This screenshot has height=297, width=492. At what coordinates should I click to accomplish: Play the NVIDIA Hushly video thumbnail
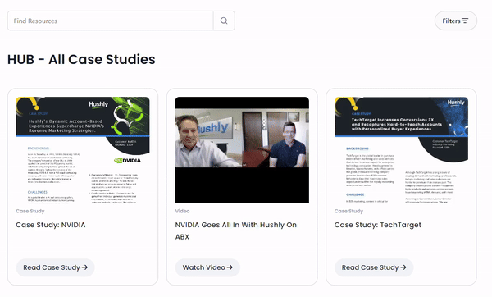[x=242, y=150]
